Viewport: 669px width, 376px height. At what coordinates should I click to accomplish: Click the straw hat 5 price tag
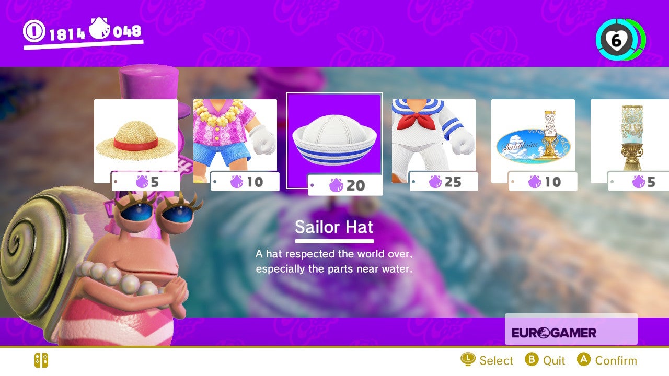(x=146, y=182)
